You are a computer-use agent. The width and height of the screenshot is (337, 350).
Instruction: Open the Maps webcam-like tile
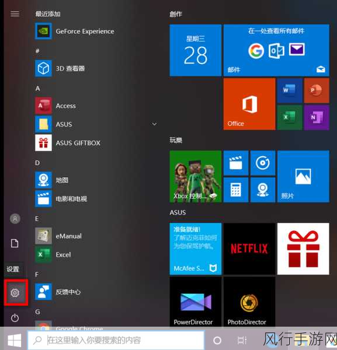(263, 190)
